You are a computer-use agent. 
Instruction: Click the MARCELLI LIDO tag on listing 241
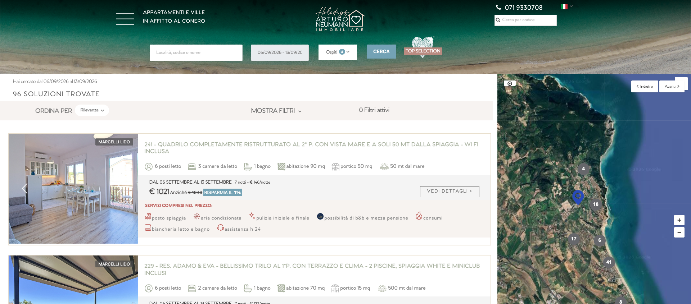click(114, 142)
